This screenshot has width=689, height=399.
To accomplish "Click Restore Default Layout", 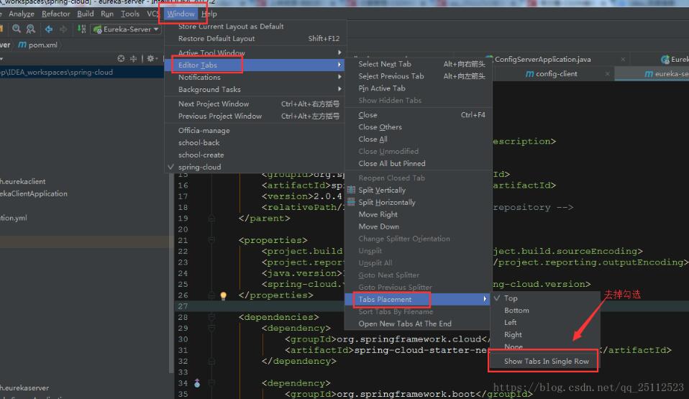I will 216,39.
